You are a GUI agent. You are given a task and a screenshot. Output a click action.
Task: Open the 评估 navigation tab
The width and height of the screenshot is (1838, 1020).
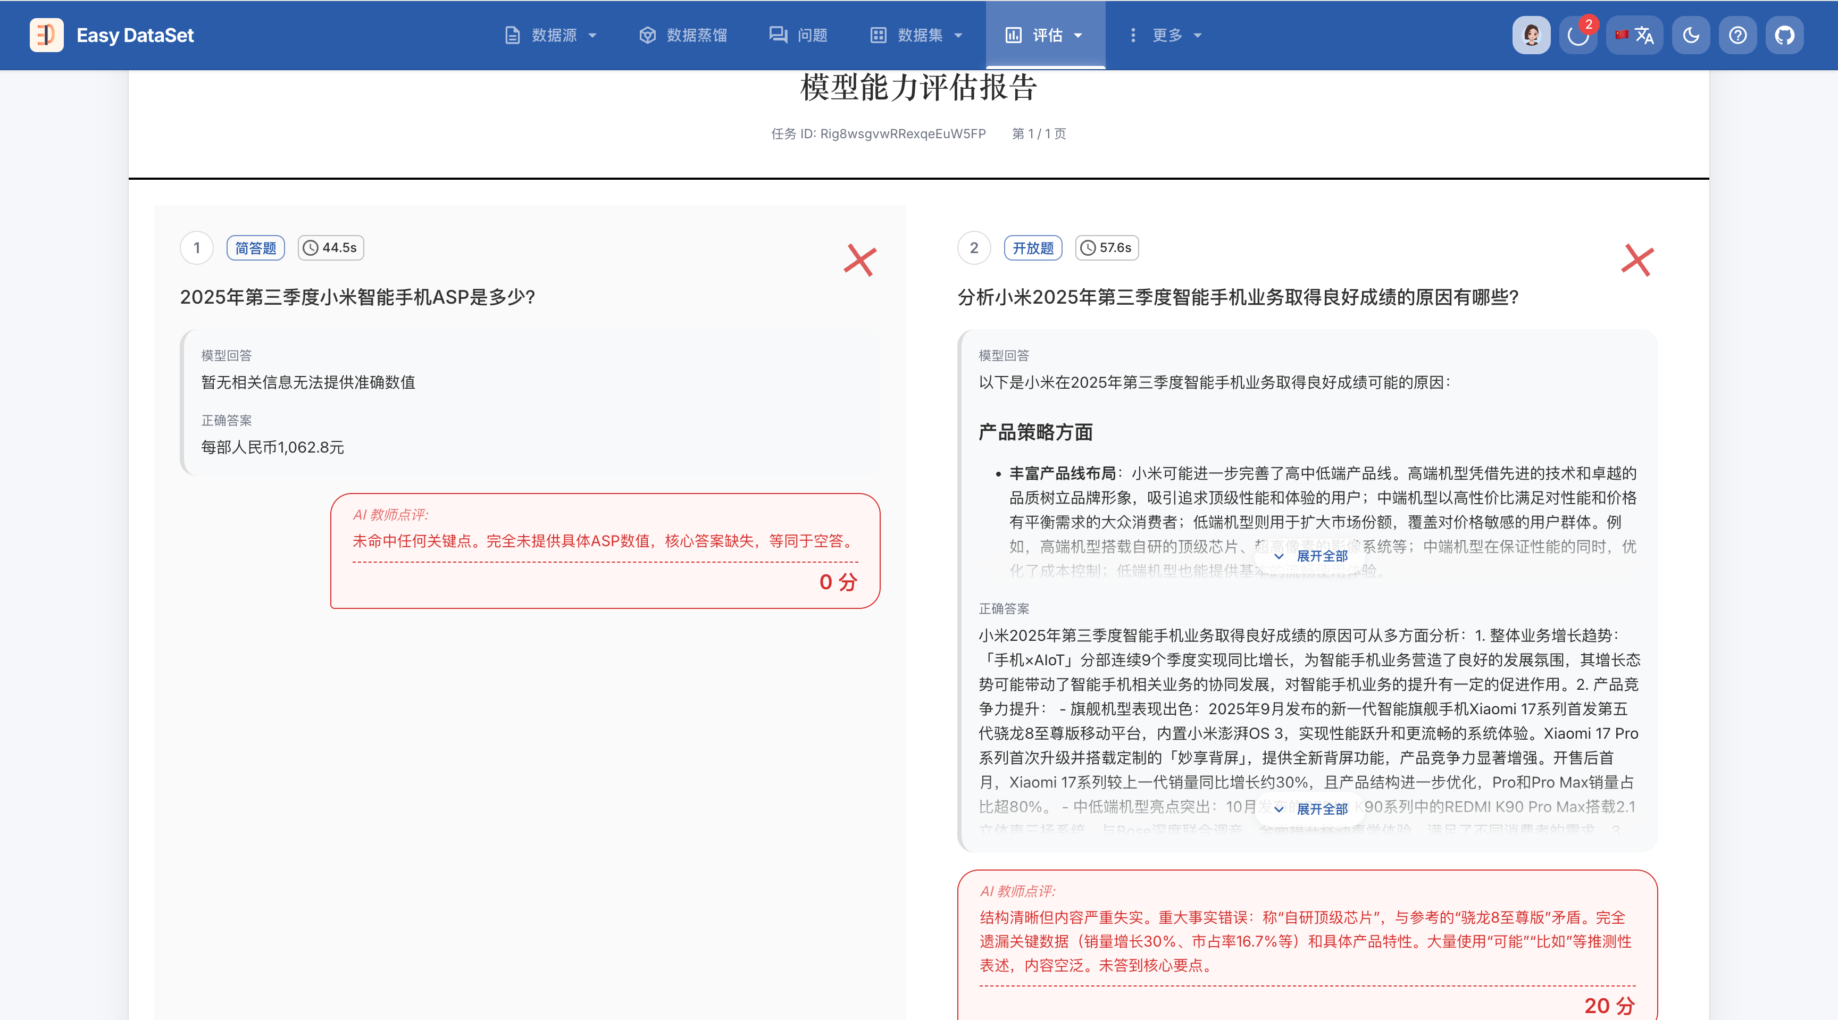point(1045,35)
